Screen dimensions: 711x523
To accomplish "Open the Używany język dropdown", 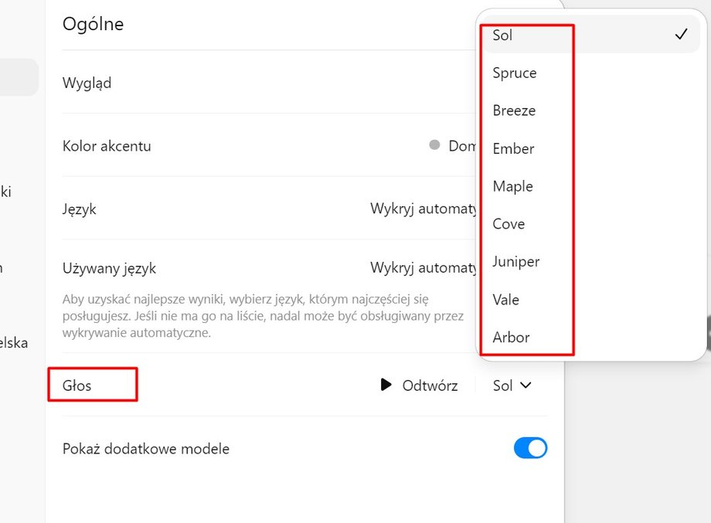I will click(424, 268).
